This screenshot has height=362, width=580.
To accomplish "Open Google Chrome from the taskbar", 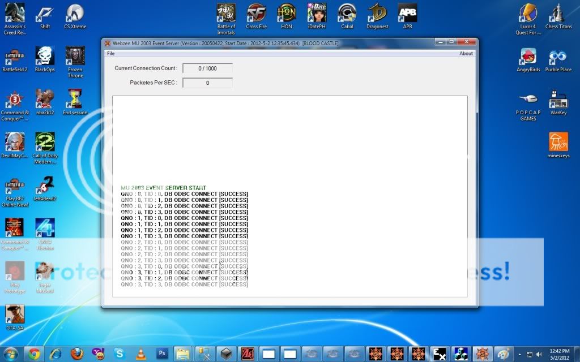I will 34,354.
